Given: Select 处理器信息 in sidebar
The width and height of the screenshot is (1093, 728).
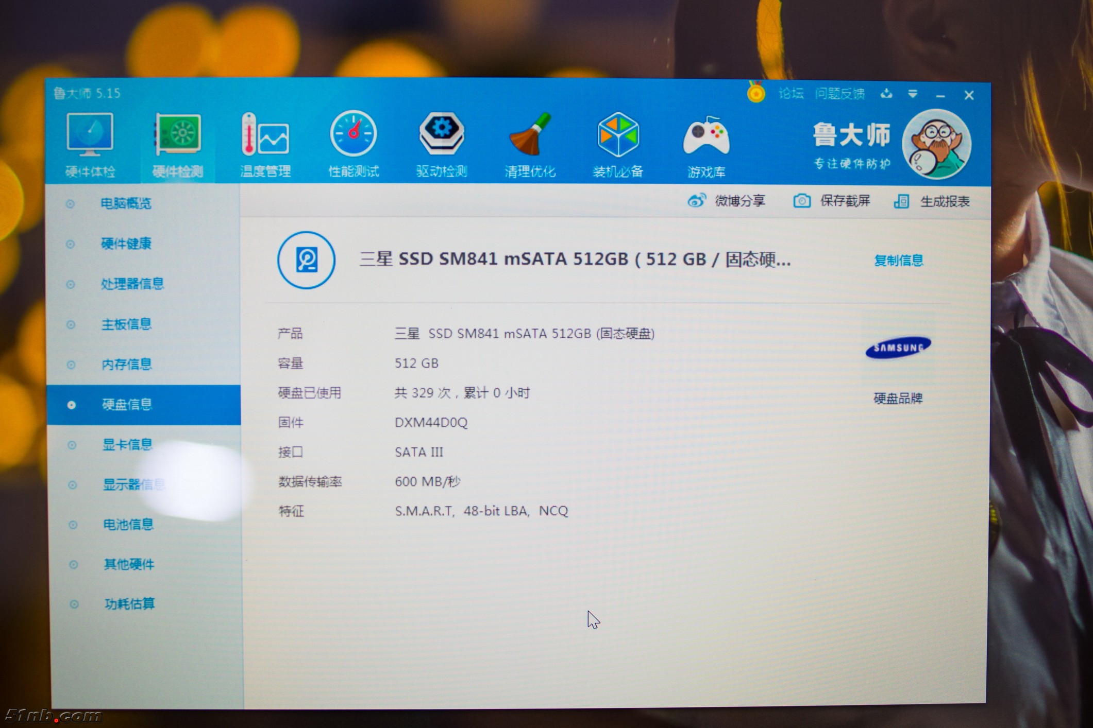Looking at the screenshot, I should [132, 284].
